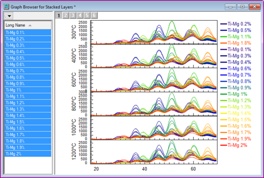
Task: Click the Ti-Mg 1.8% legend entry
Action: coord(236,43)
